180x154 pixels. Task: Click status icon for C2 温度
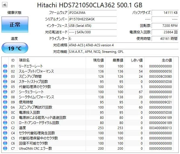point(5,128)
